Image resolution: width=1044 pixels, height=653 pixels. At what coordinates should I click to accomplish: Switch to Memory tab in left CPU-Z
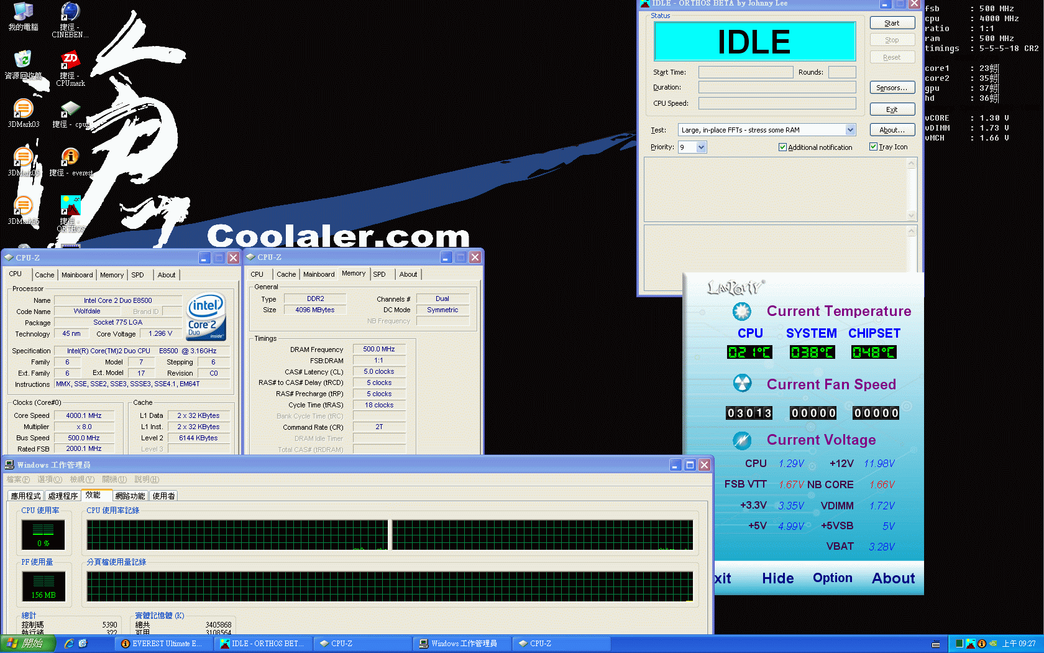pos(112,275)
